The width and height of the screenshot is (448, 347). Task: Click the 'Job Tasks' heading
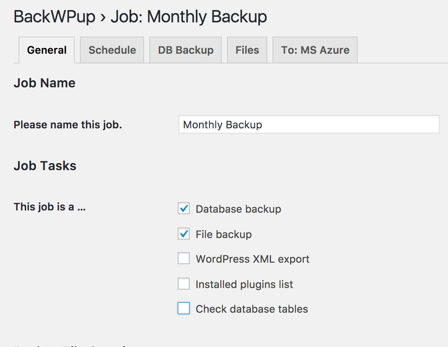[x=45, y=166]
